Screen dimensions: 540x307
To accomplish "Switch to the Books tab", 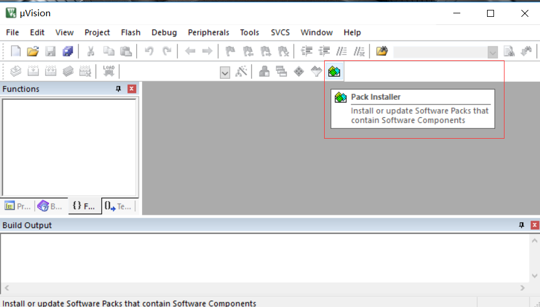I will 50,206.
